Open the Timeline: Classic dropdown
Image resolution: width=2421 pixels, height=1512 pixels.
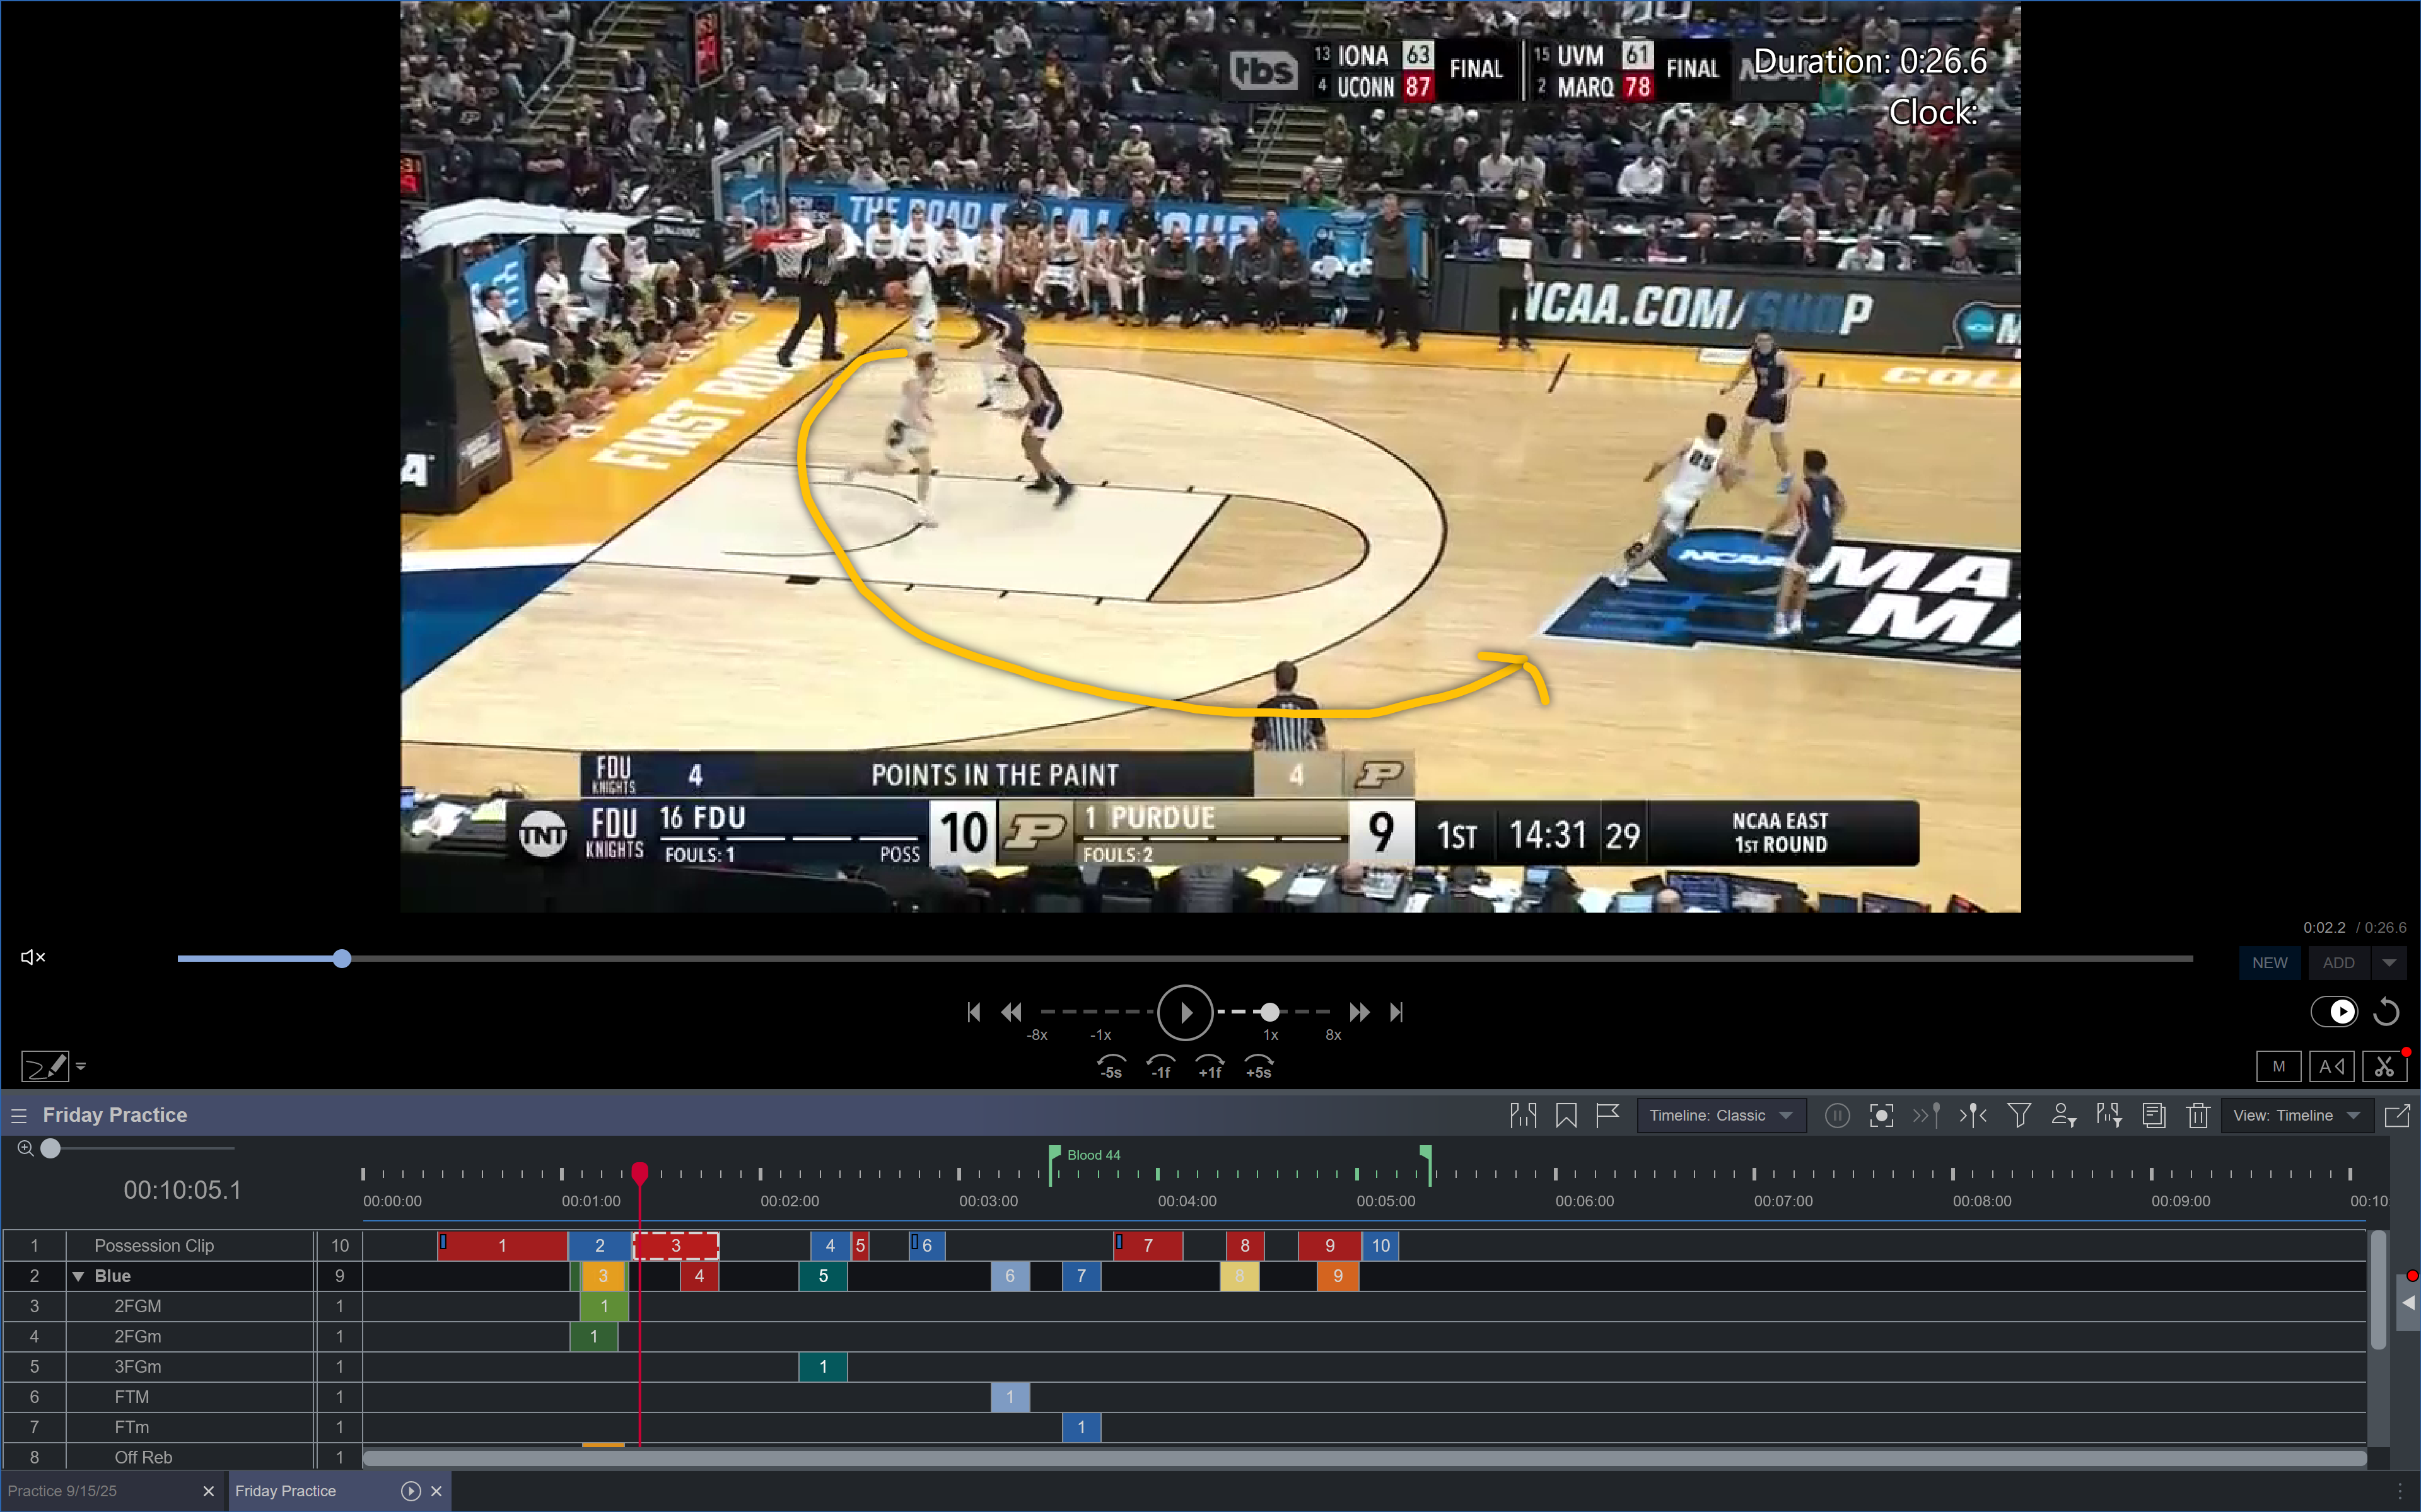click(x=1721, y=1115)
